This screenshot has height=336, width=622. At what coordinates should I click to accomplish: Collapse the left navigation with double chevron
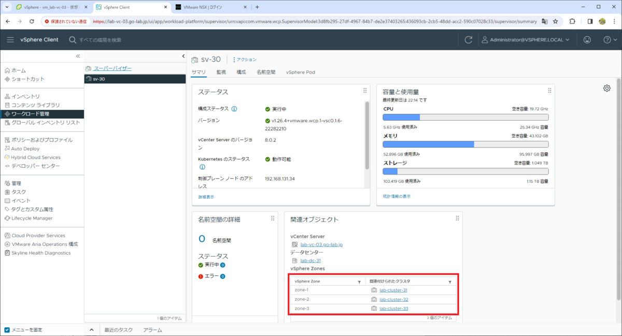tap(78, 56)
